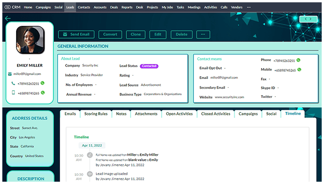Screen dimensions: 324x184
Task: Click the +65898745265 mobile number in Contact means
Action: tap(285, 70)
